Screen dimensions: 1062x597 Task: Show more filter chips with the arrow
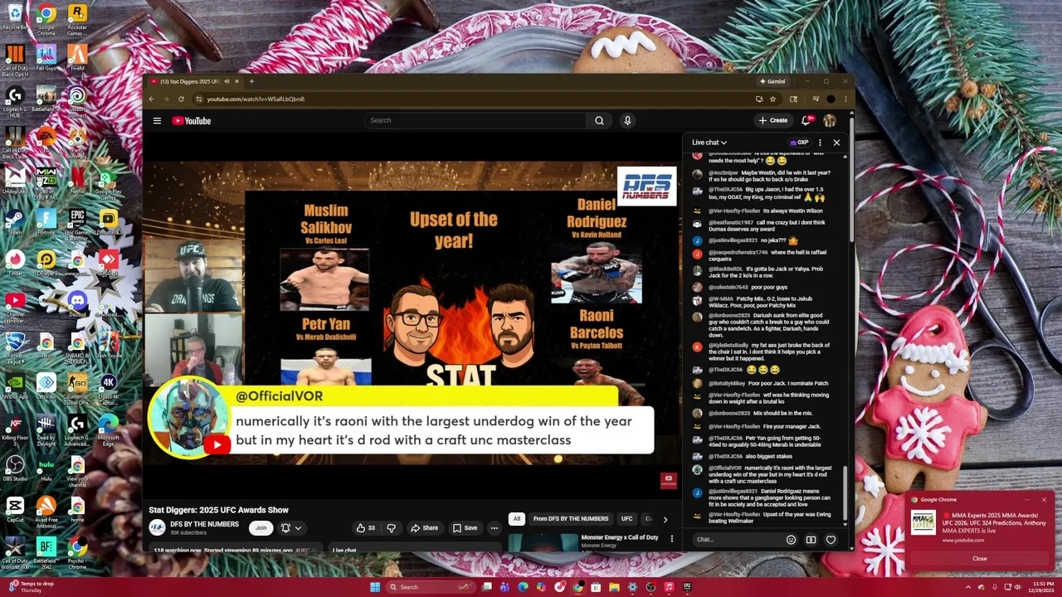click(x=665, y=519)
